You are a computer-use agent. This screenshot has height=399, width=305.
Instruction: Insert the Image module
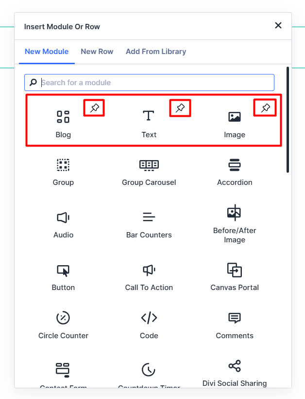coord(235,124)
